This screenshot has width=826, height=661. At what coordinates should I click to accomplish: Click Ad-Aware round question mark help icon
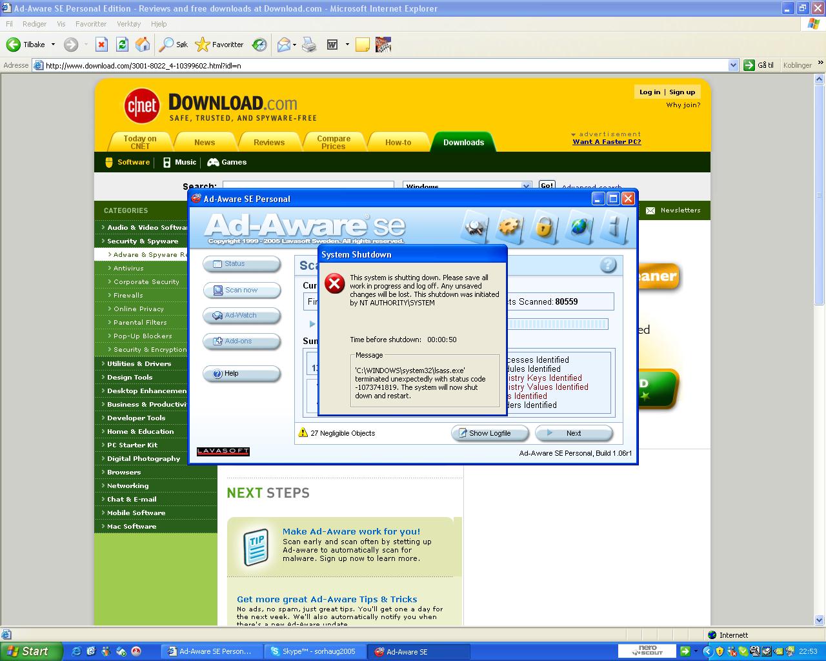pyautogui.click(x=608, y=265)
